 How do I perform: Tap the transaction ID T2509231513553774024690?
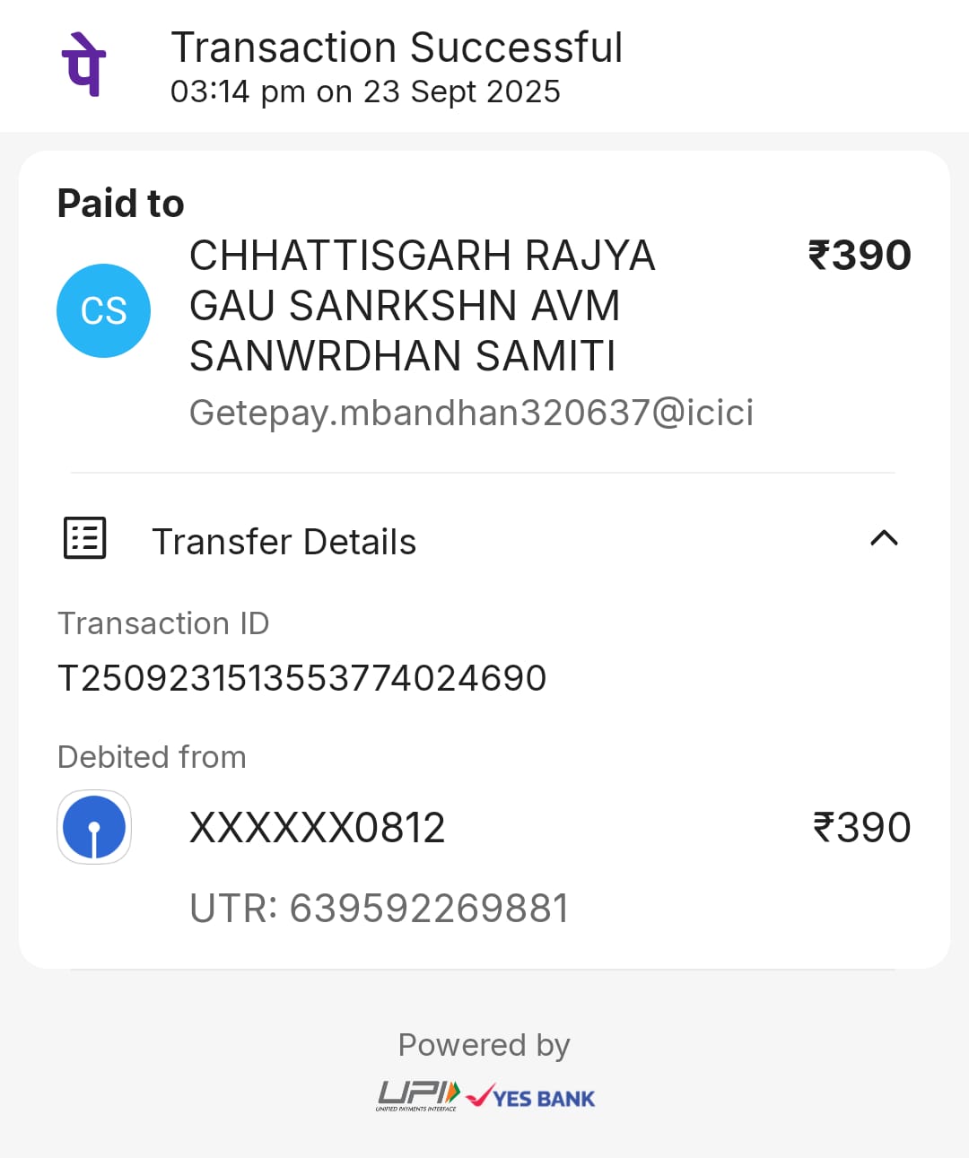coord(301,678)
